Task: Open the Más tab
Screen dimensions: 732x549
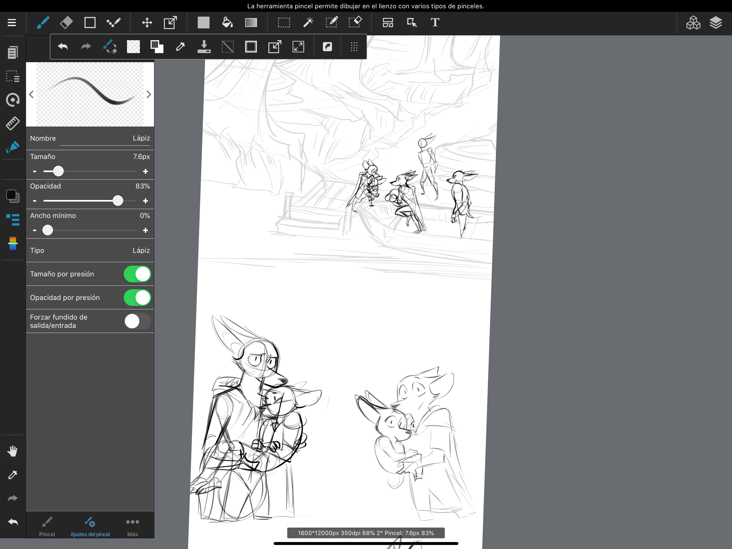Action: (132, 526)
